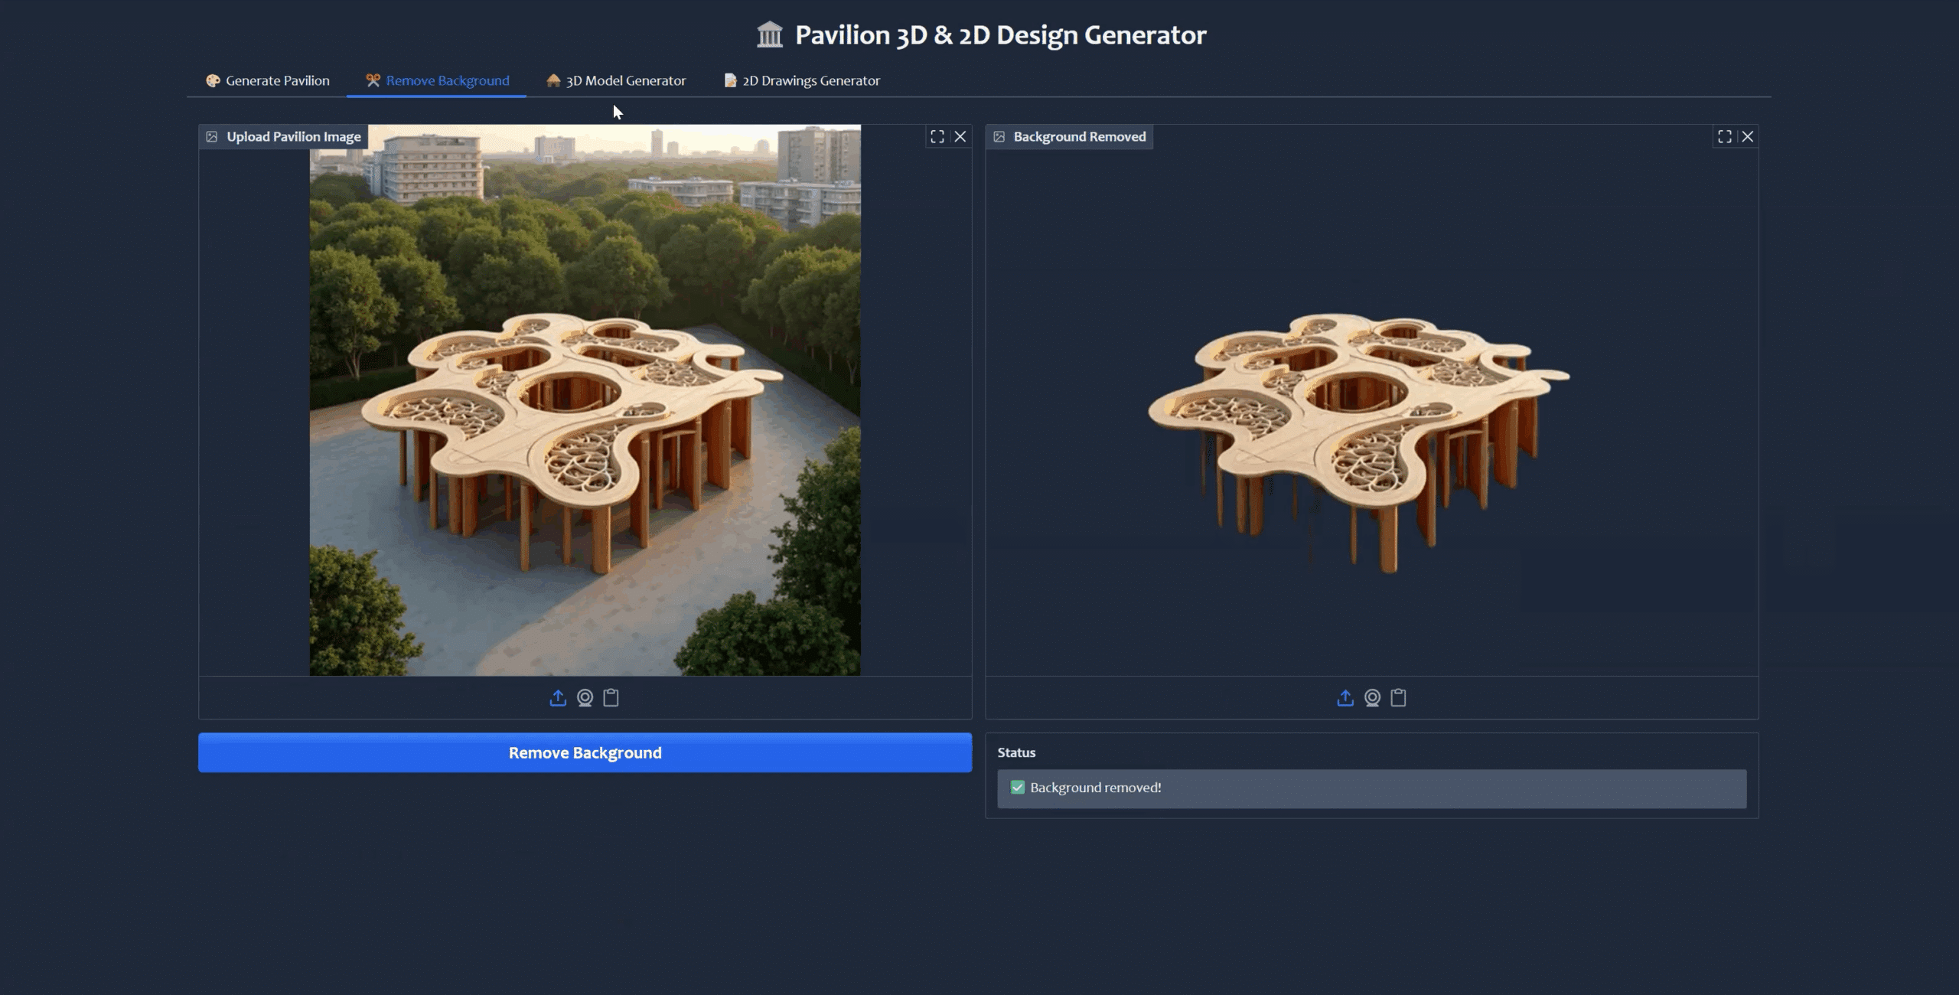Switch to 3D Model Generator tab

(616, 80)
